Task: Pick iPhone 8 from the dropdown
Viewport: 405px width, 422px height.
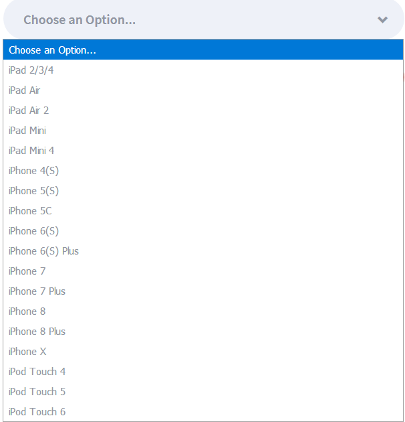Action: point(27,311)
